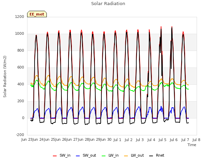Click the orange LW_out legend swatch

[x=126, y=156]
